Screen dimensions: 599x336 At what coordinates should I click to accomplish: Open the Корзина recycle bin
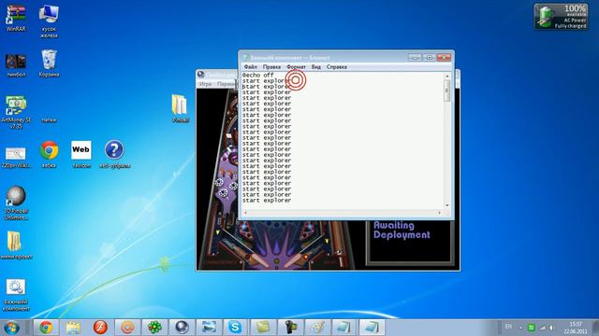point(49,63)
